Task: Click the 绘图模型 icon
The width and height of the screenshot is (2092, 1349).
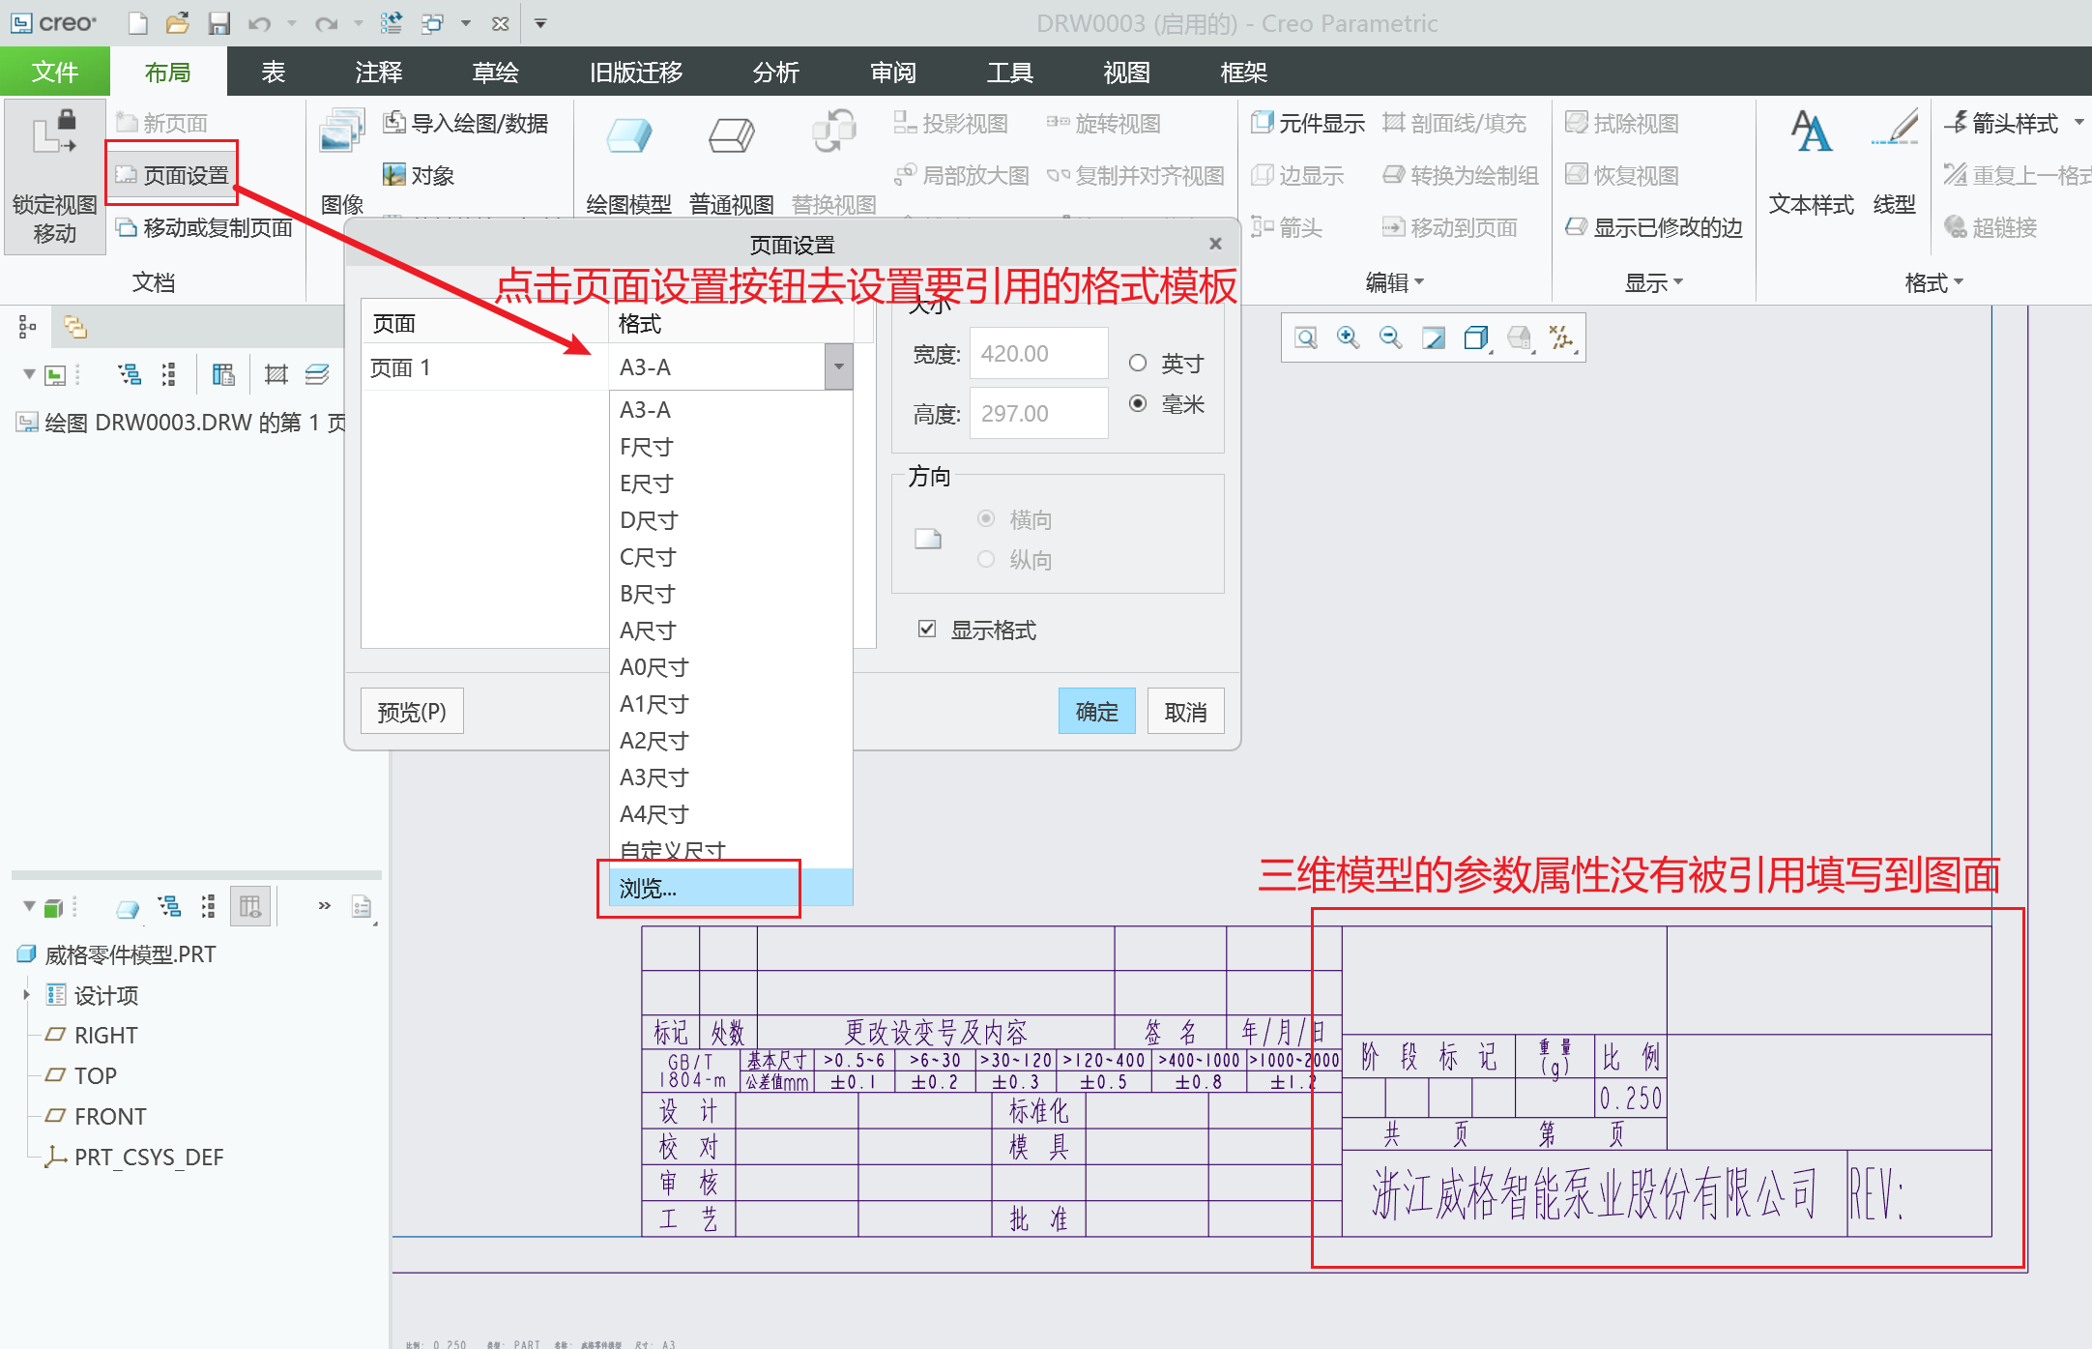Action: coord(628,135)
